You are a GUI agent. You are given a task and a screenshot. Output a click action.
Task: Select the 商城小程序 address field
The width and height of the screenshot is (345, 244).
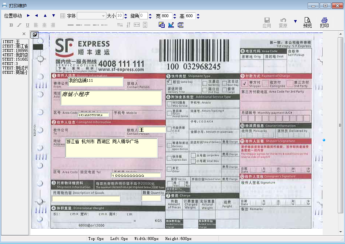111,98
